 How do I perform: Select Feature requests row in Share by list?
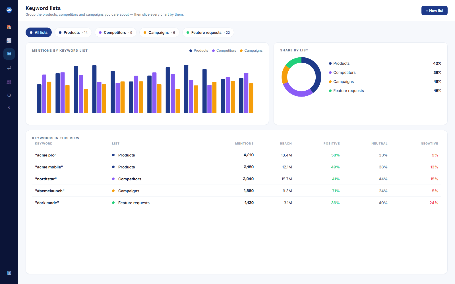click(x=385, y=91)
